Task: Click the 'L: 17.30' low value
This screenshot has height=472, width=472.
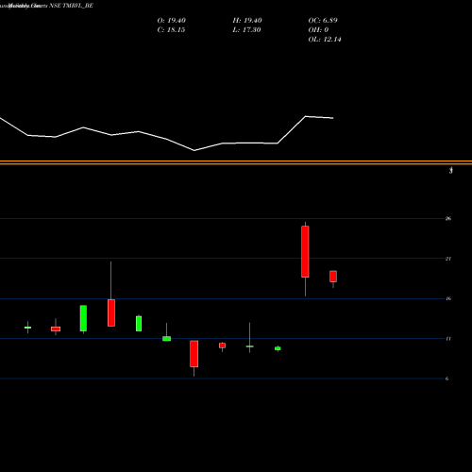Action: coord(246,30)
